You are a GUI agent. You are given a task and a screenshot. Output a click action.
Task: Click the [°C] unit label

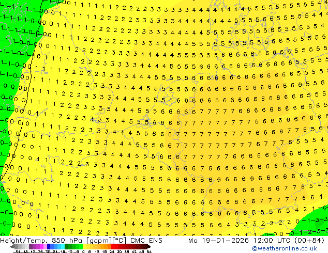point(120,241)
